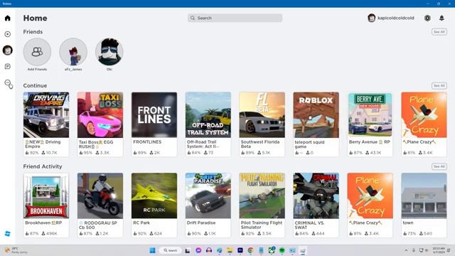The height and width of the screenshot is (256, 455).
Task: Open the FRONT LINES game thumbnail
Action: [154, 115]
